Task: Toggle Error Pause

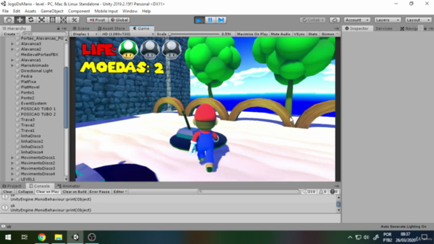Action: [100, 191]
